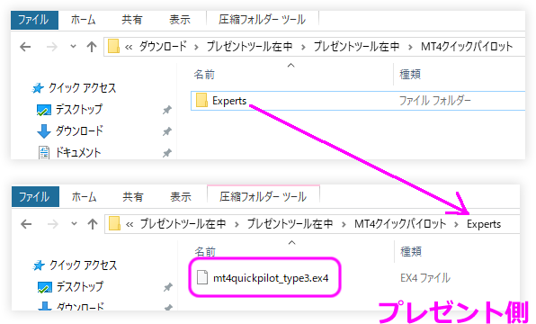536x324 pixels.
Task: Open recent locations dropdown in upper window
Action: [73, 47]
